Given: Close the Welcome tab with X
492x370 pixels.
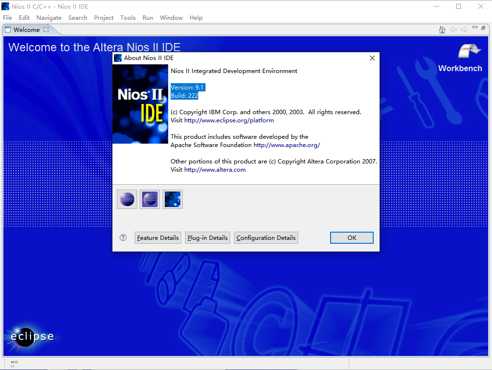Looking at the screenshot, I should pos(46,30).
